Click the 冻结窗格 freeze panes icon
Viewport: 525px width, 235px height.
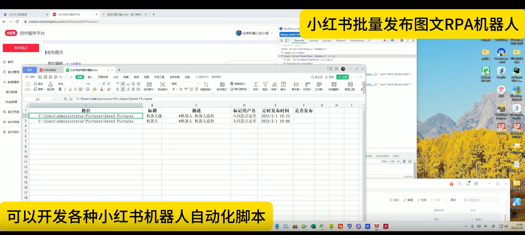334,84
